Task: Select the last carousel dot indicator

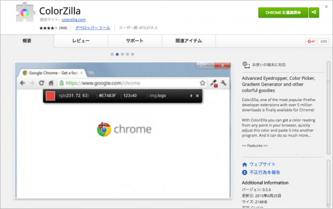Action: point(133,54)
